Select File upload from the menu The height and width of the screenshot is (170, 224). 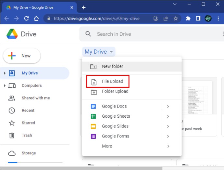(x=112, y=81)
